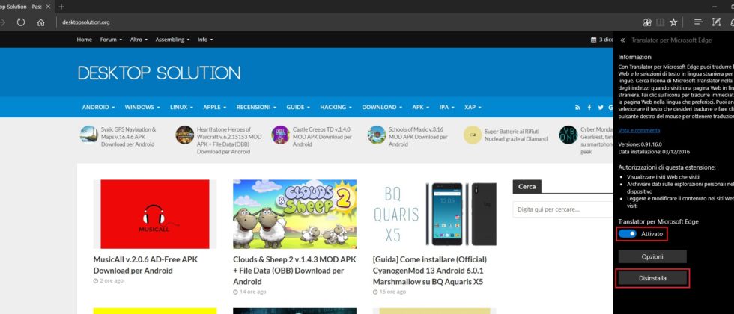Open the GUIDE menu item
Viewport: 734px width, 314px height.
click(x=298, y=107)
